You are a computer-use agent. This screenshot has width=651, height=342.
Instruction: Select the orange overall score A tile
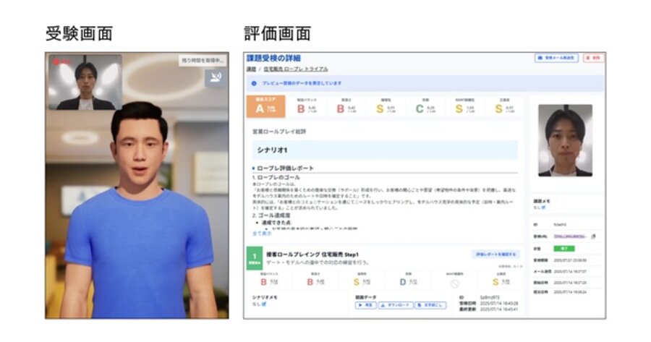(x=265, y=107)
